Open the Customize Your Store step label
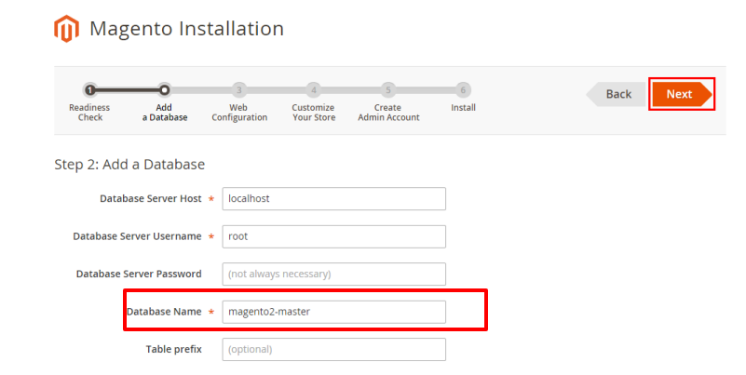 314,113
